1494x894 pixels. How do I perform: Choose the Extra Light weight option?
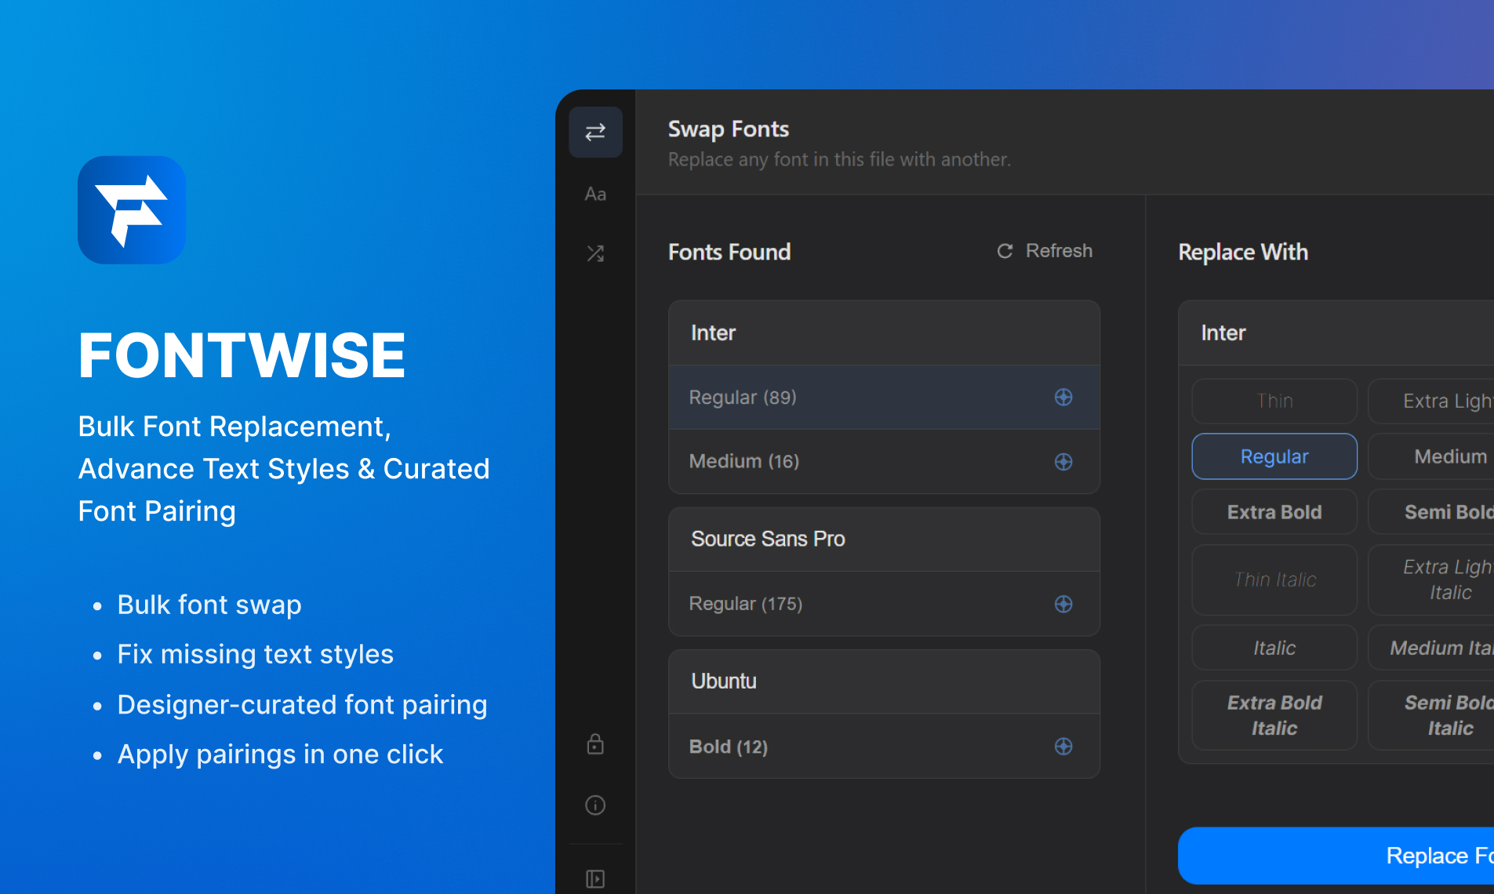(1431, 401)
